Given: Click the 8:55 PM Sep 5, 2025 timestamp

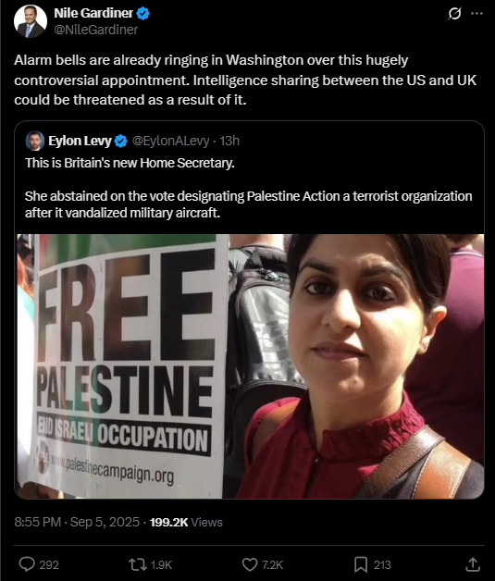Looking at the screenshot, I should pos(77,522).
